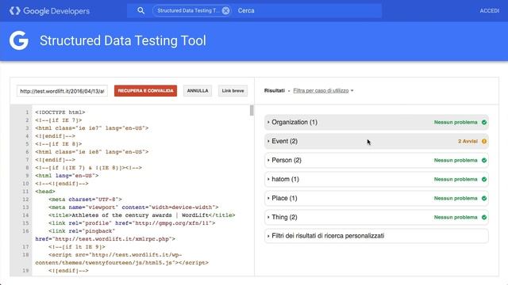The height and width of the screenshot is (285, 508).
Task: Click the green check icon for Person
Action: (x=484, y=160)
